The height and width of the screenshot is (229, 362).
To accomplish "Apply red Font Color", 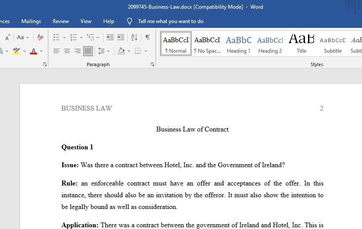I will [x=34, y=51].
